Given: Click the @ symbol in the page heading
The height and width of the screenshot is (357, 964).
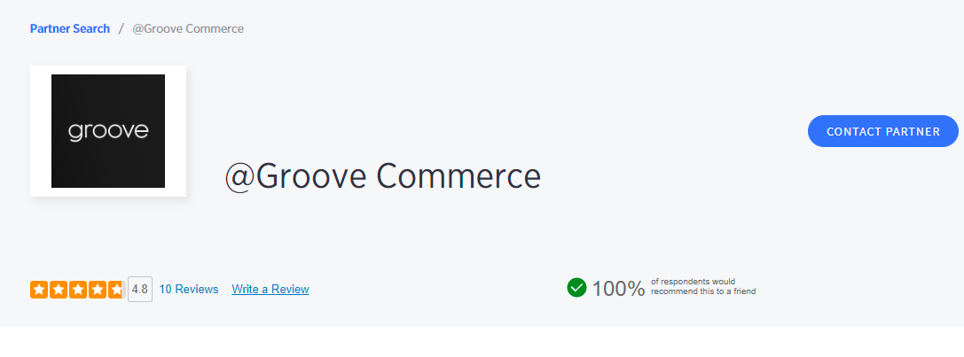Looking at the screenshot, I should (x=239, y=176).
